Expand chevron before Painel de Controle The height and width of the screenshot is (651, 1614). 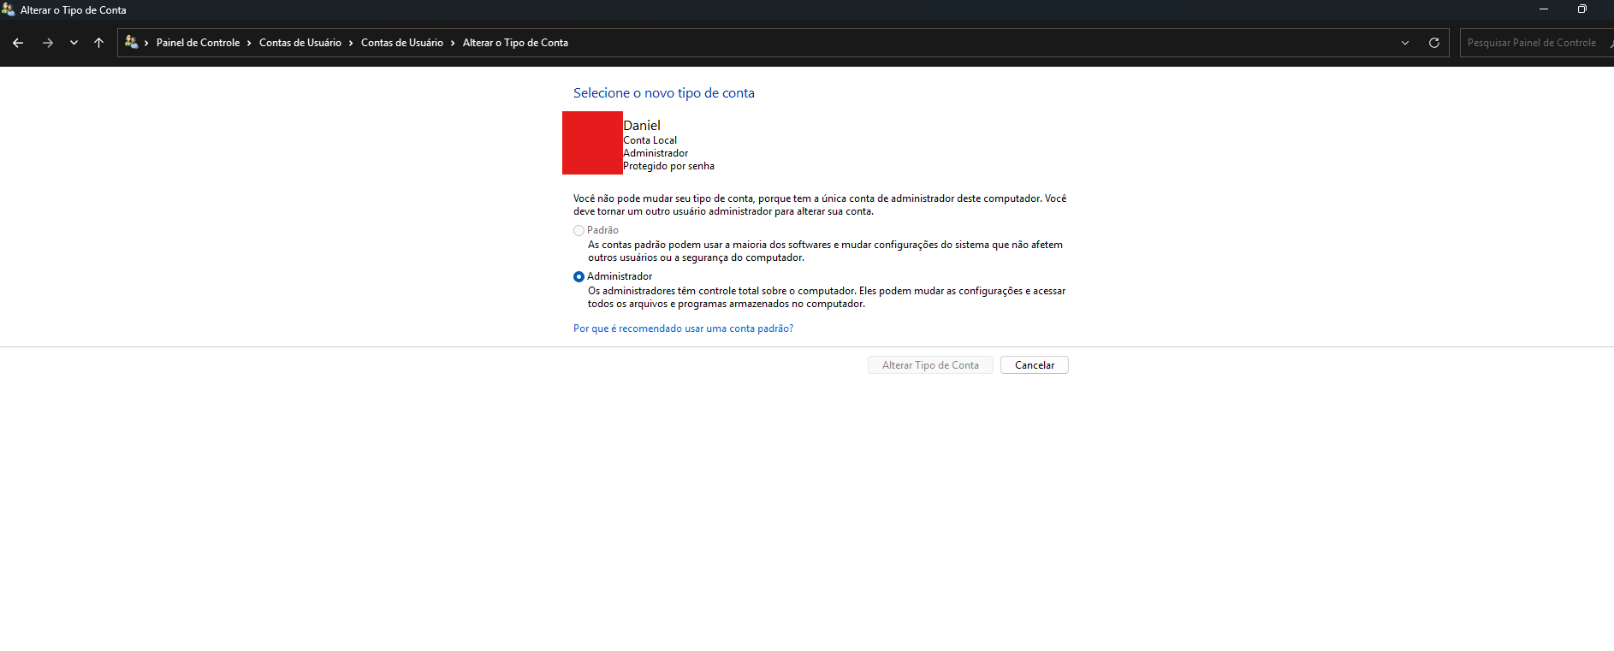146,43
